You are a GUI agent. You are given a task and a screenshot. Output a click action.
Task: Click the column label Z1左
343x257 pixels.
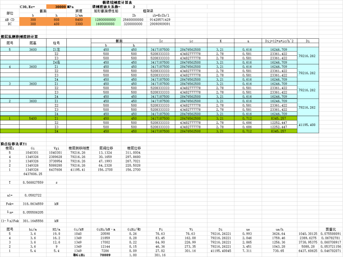[56, 49]
